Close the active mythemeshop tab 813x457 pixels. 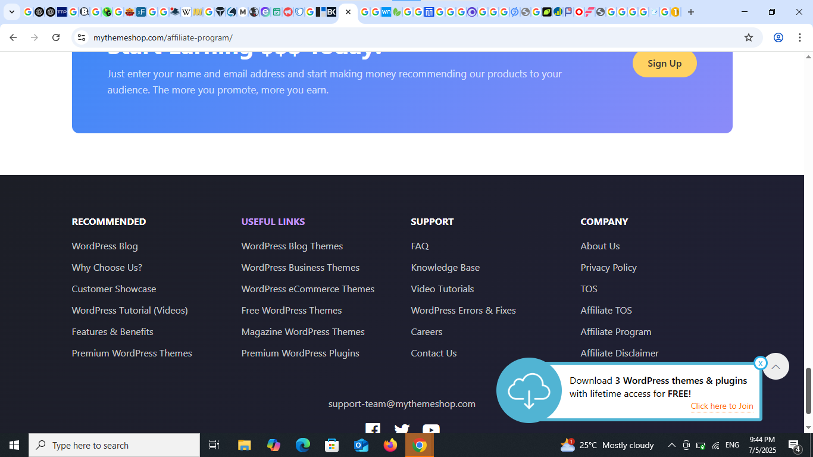(348, 12)
